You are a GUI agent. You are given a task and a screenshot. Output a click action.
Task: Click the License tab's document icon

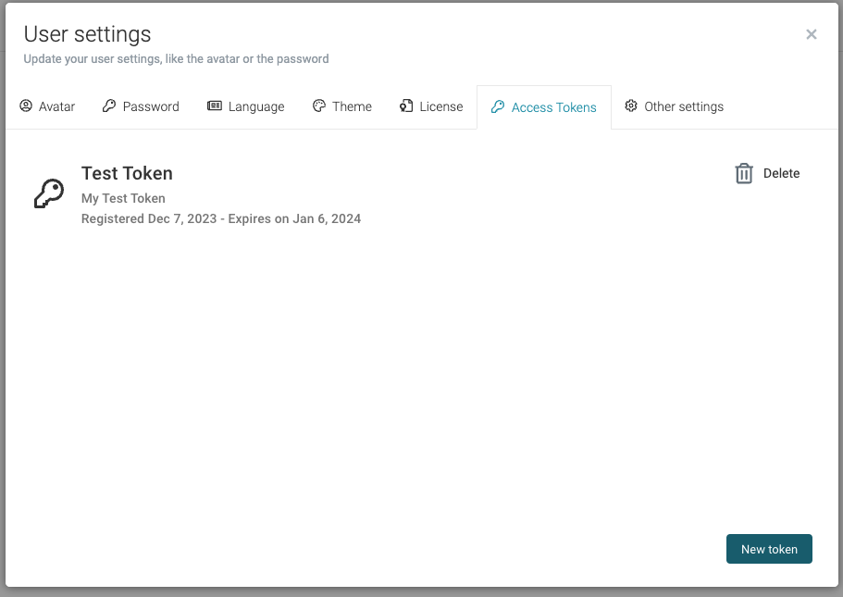point(404,106)
